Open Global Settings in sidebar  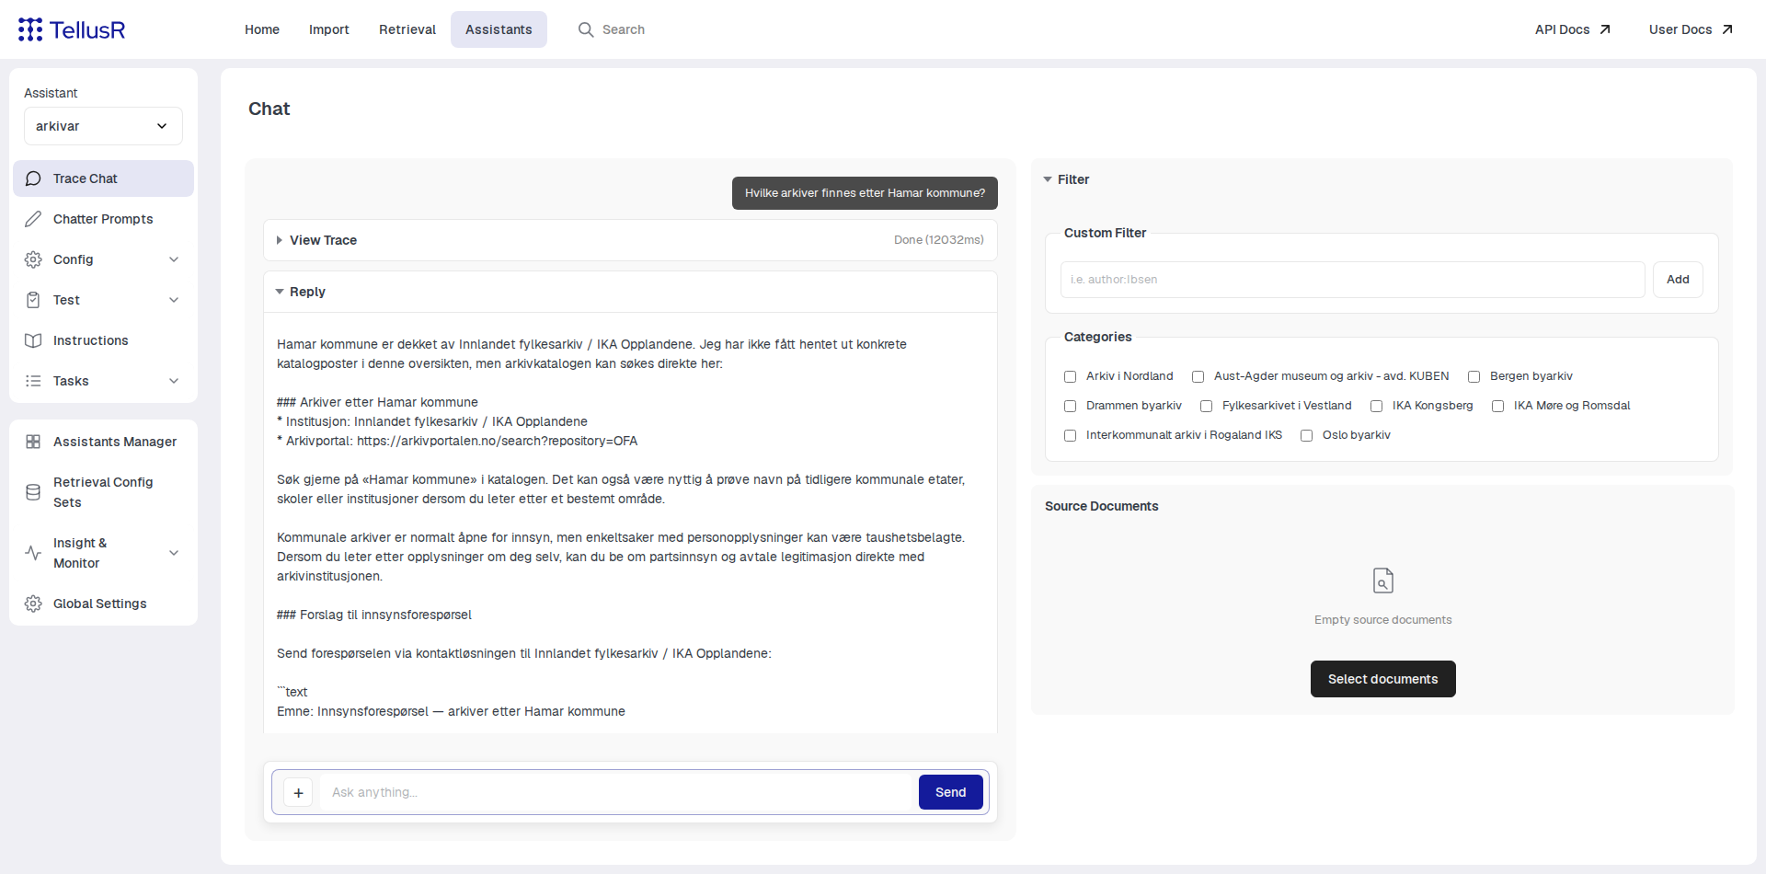103,604
